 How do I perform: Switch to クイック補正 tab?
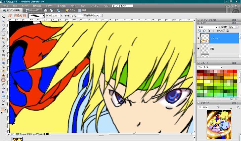click(32, 10)
